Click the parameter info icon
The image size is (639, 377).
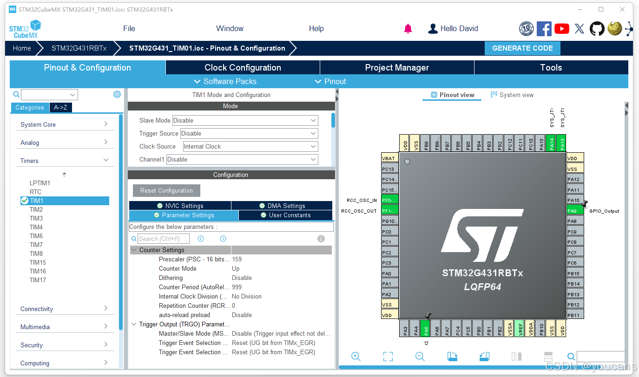click(321, 239)
